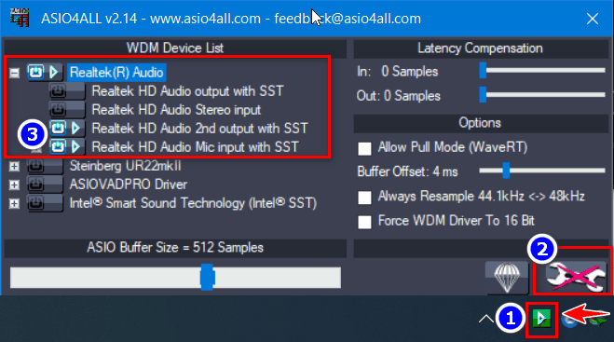This screenshot has width=614, height=342.
Task: Click the ASIO Buffer Size slider handle
Action: coord(207,277)
